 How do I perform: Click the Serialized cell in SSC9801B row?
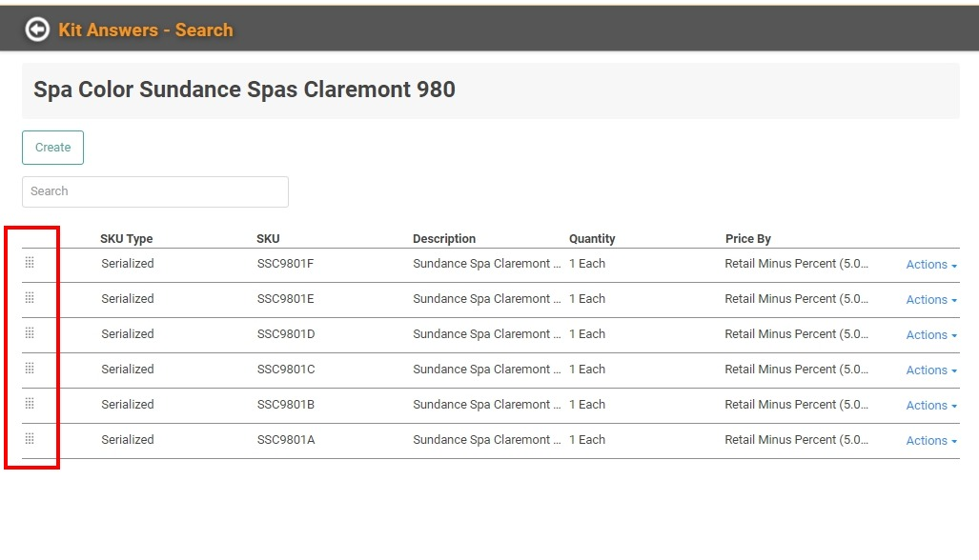pyautogui.click(x=128, y=405)
